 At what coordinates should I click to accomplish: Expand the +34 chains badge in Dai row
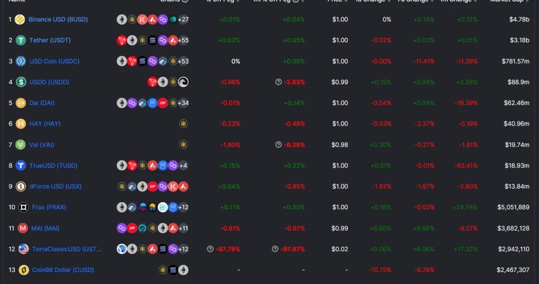183,103
